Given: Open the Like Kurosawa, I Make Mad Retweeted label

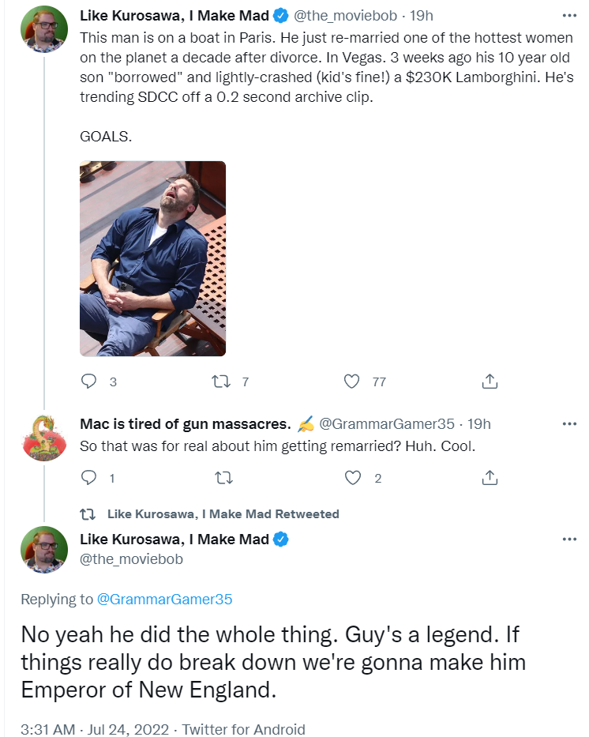Looking at the screenshot, I should coord(223,513).
